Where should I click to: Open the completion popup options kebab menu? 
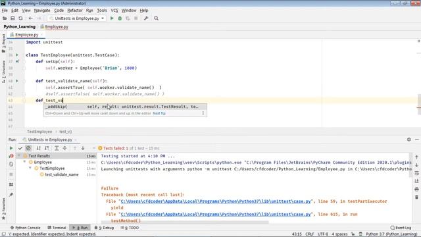[203, 113]
